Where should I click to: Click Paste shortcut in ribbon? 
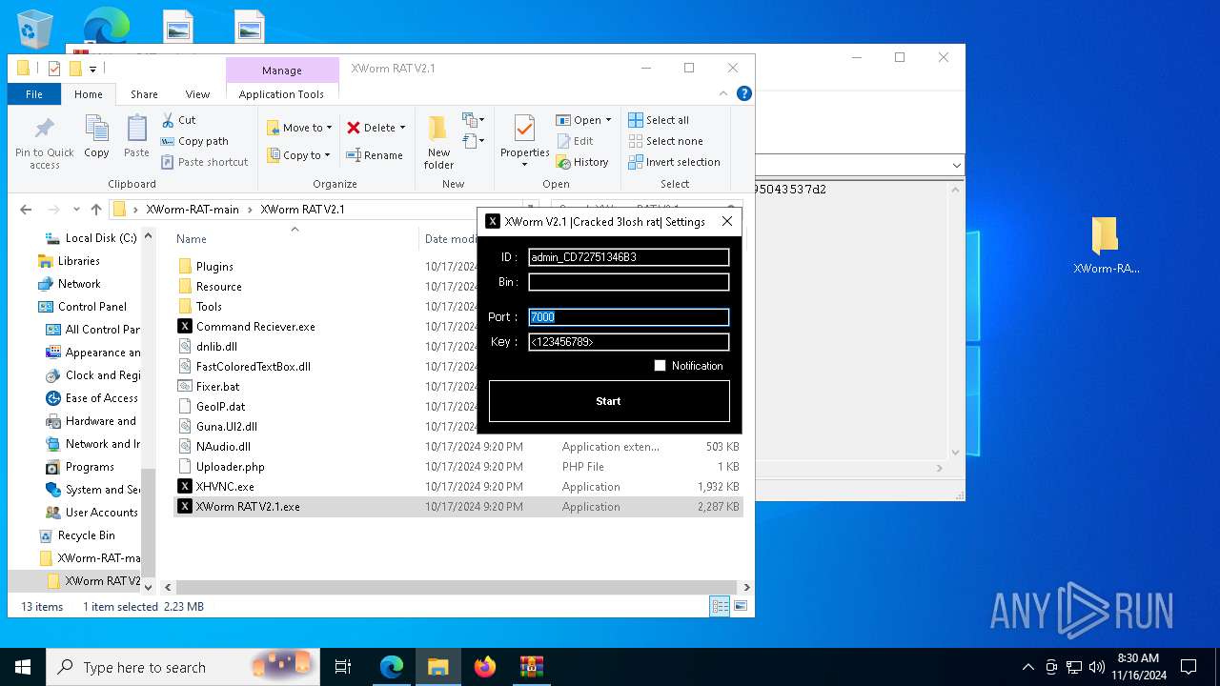(x=204, y=162)
